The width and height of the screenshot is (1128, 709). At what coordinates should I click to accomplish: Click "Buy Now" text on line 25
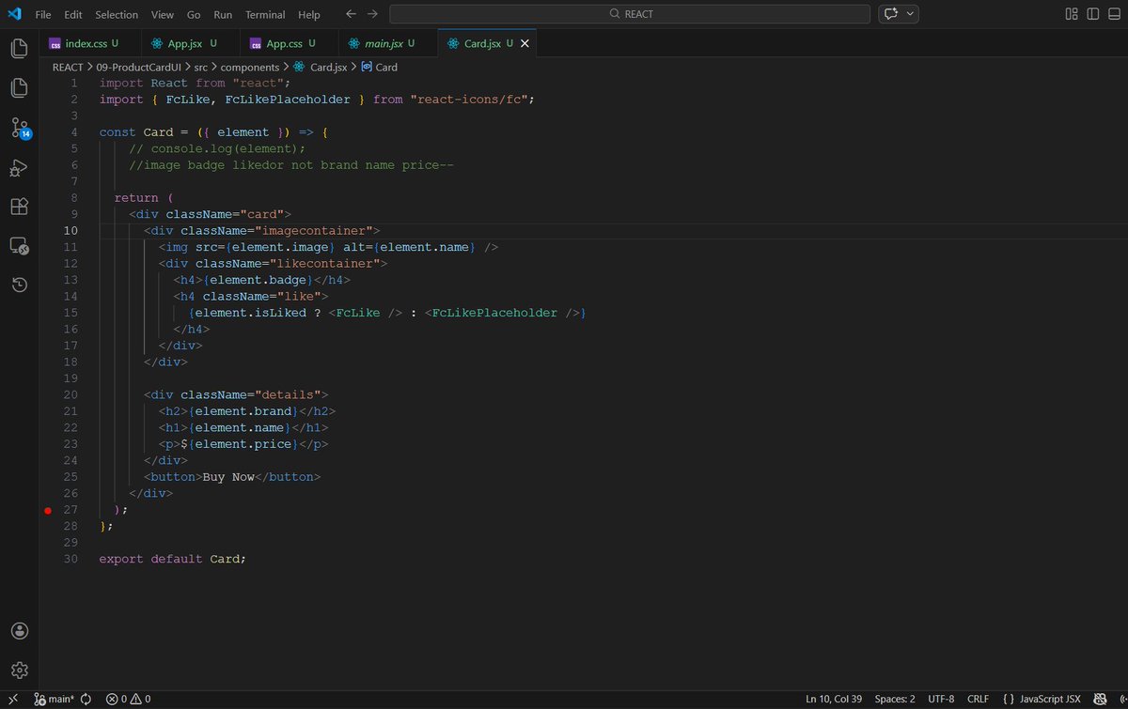point(229,477)
